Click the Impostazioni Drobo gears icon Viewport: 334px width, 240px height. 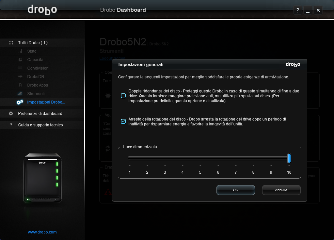[x=20, y=102]
